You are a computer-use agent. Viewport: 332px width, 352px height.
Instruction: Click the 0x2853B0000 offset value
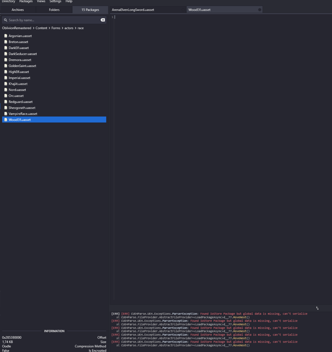(12, 337)
